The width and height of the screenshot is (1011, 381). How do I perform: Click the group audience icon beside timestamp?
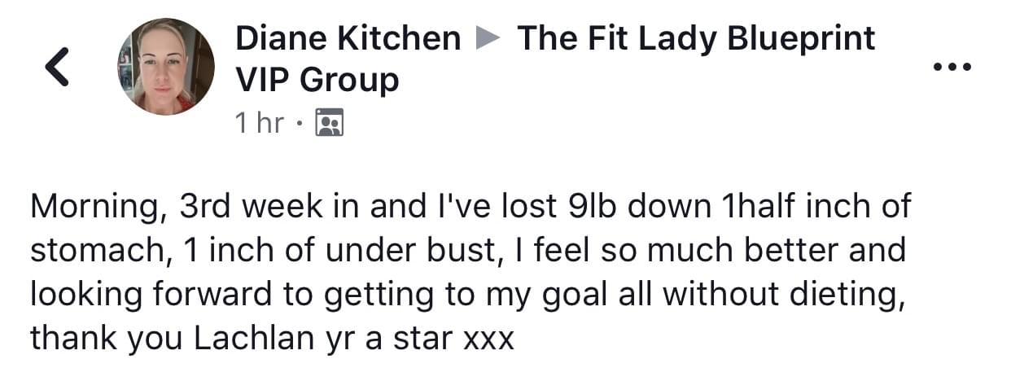pyautogui.click(x=329, y=123)
